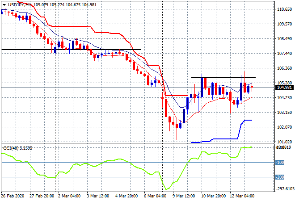This screenshot has height=201, width=295.
Task: Click price scale label 106.360
Action: [x=284, y=68]
